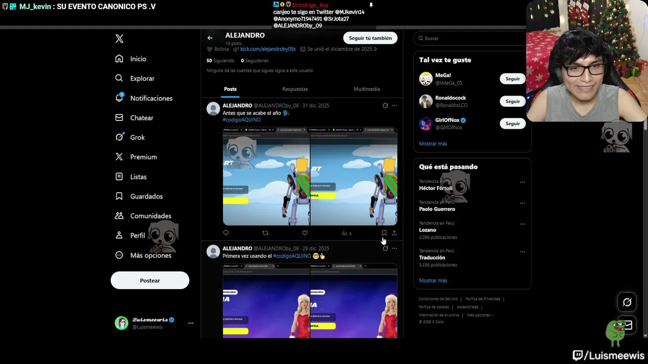Repost the 31 dic. 2025 post

click(265, 233)
